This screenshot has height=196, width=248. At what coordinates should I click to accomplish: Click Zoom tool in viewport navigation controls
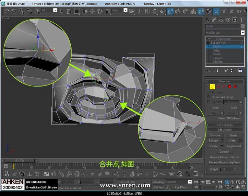(x=227, y=182)
